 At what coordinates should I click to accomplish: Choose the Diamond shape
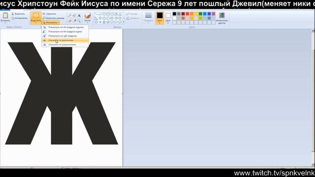[x=100, y=18]
